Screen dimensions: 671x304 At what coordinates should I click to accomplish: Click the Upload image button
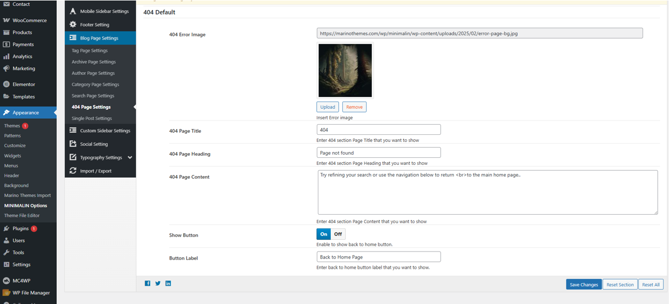tap(327, 107)
